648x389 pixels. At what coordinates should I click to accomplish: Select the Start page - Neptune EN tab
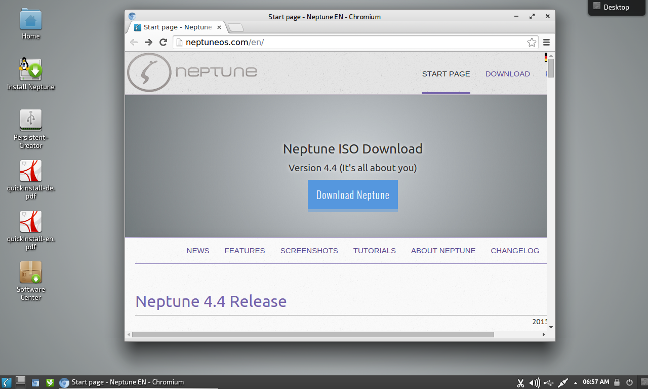click(x=177, y=27)
